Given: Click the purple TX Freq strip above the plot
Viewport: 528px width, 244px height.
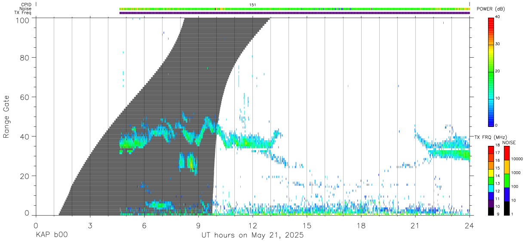Looking at the screenshot, I should point(295,12).
